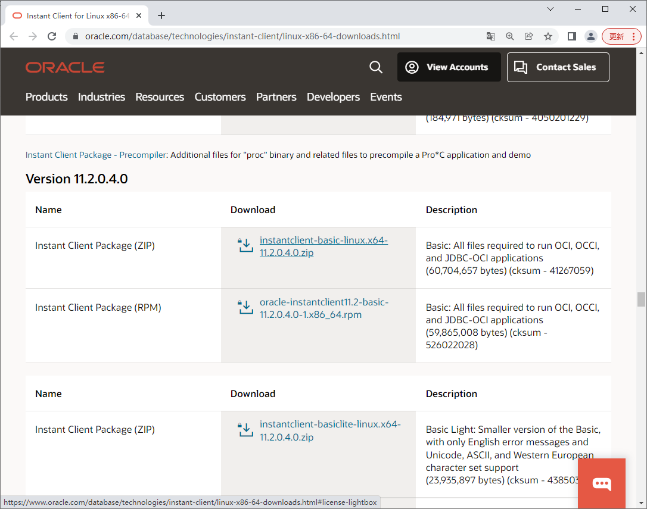This screenshot has width=647, height=509.
Task: Open the Oracle site search icon
Action: point(375,67)
